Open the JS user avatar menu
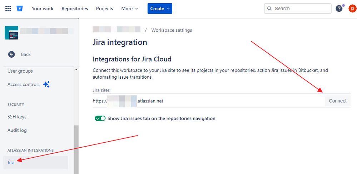Viewport: 357px width, 174px height. (x=352, y=9)
